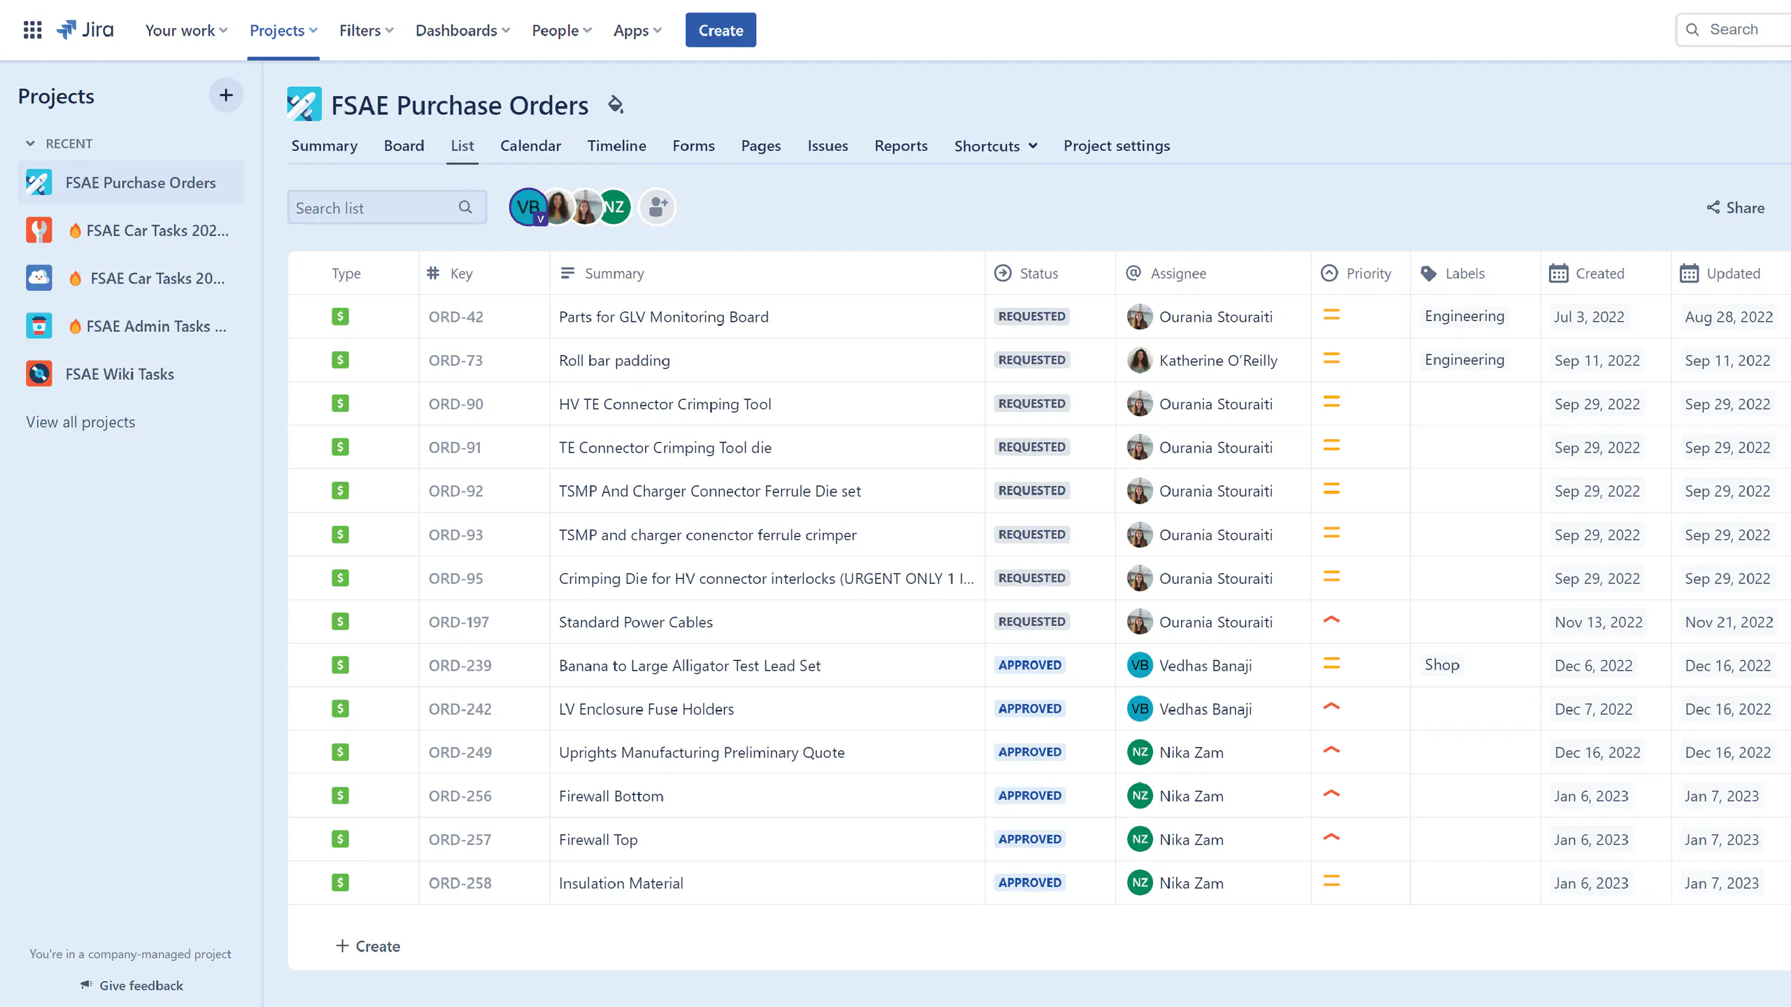Image resolution: width=1791 pixels, height=1007 pixels.
Task: Click the APPROVED status of ORD-258
Action: 1030,883
